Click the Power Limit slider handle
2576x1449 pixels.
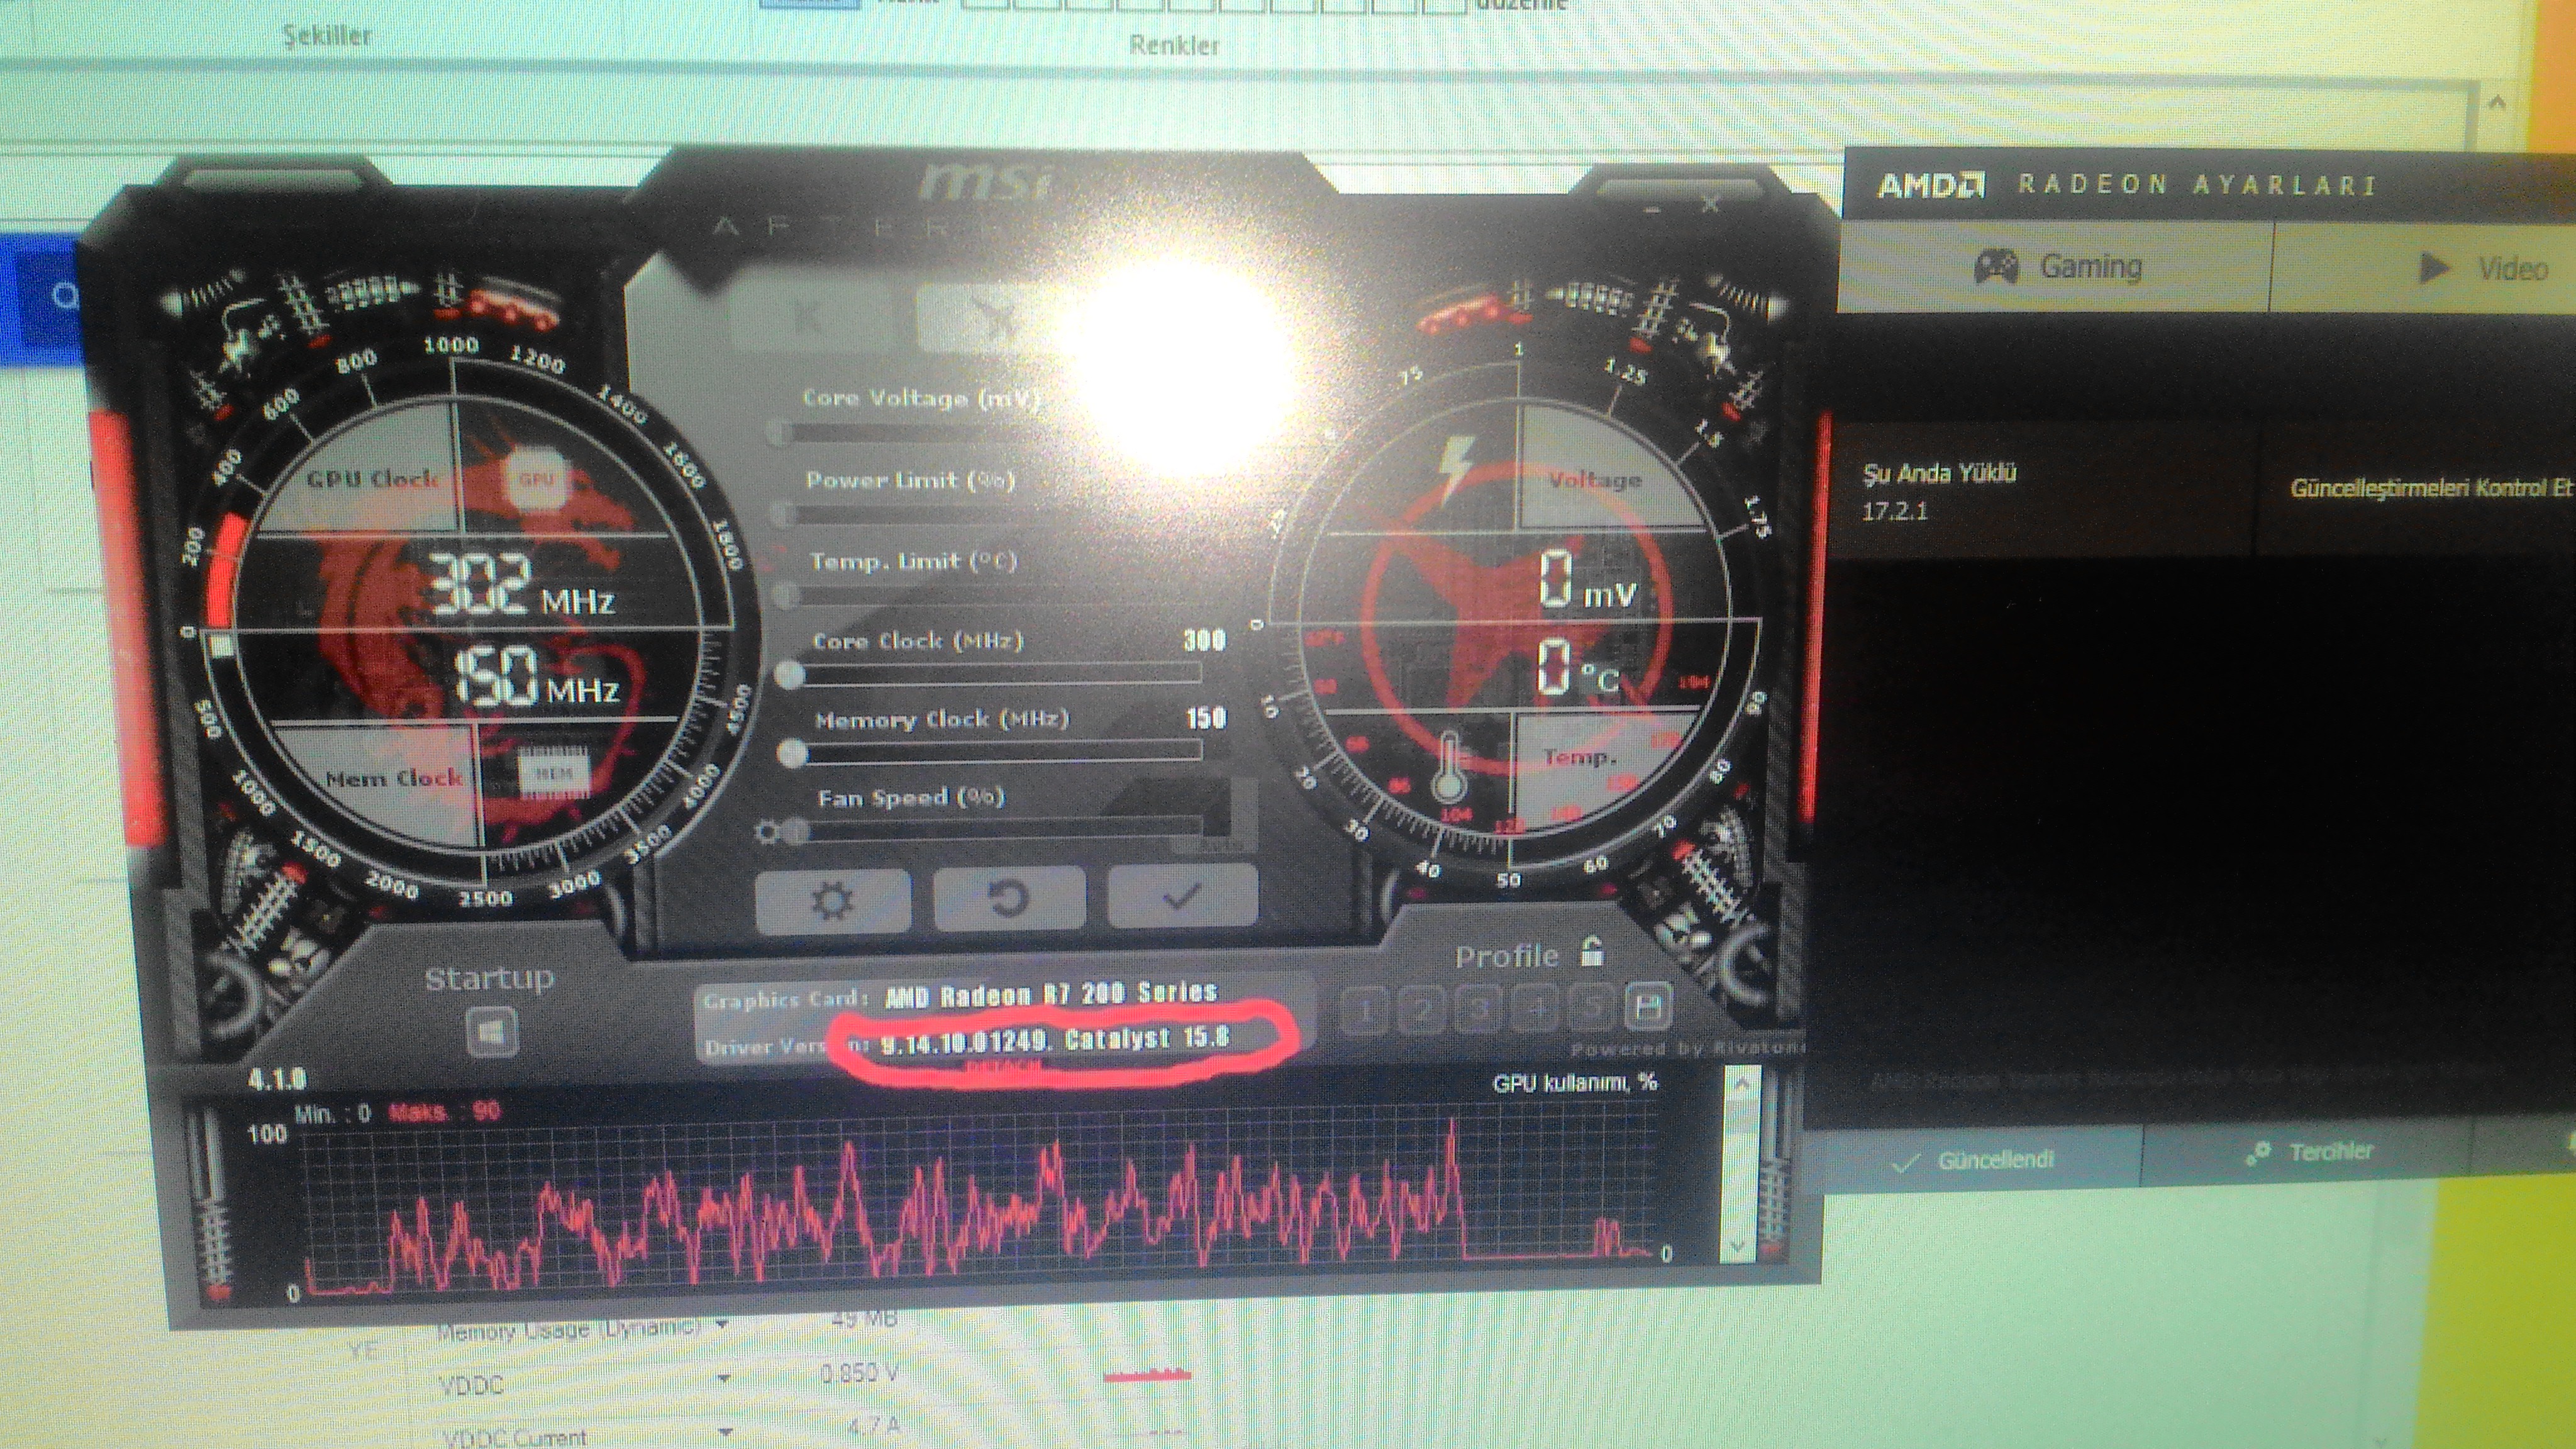pyautogui.click(x=783, y=516)
